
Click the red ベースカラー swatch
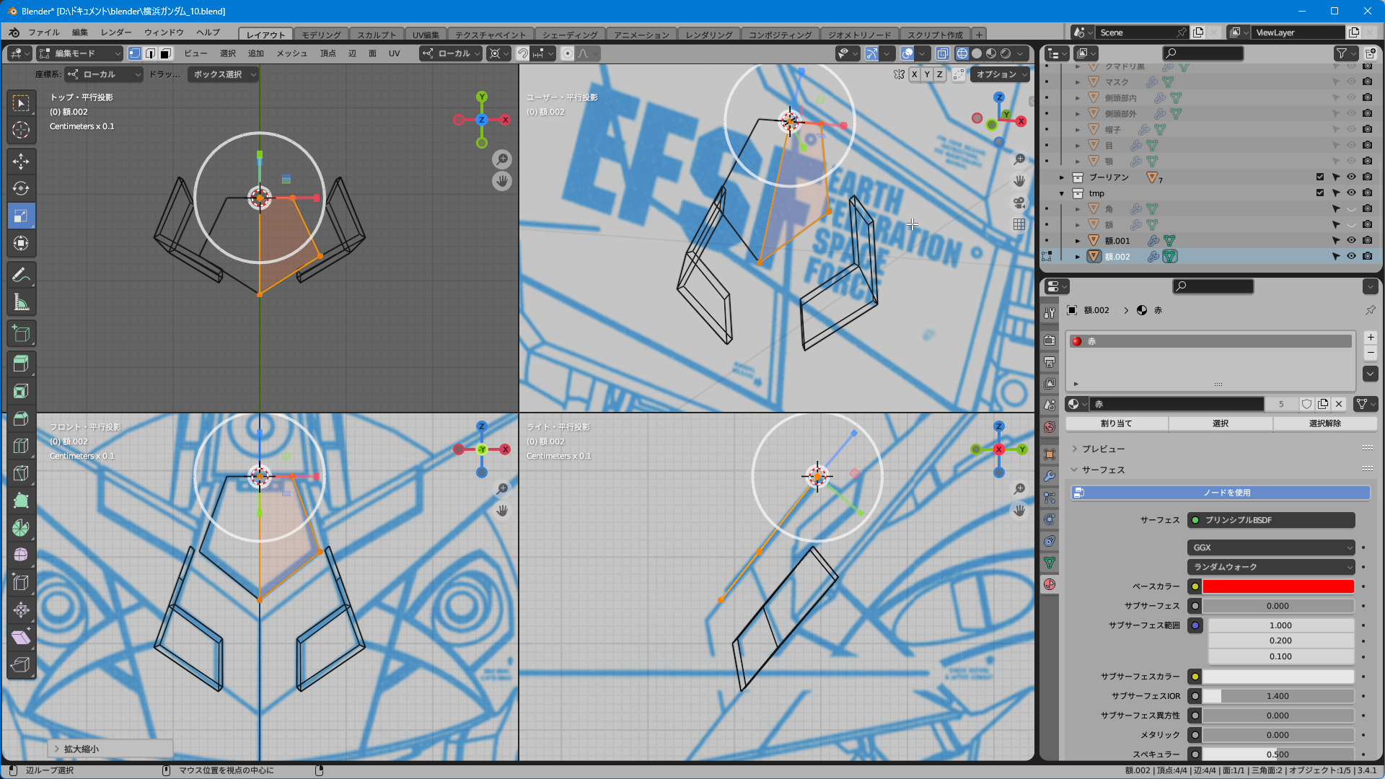1278,586
